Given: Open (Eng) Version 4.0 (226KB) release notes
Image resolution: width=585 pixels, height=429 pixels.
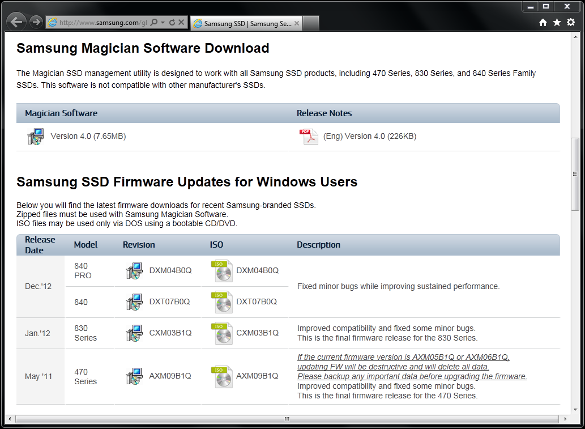Looking at the screenshot, I should tap(370, 136).
